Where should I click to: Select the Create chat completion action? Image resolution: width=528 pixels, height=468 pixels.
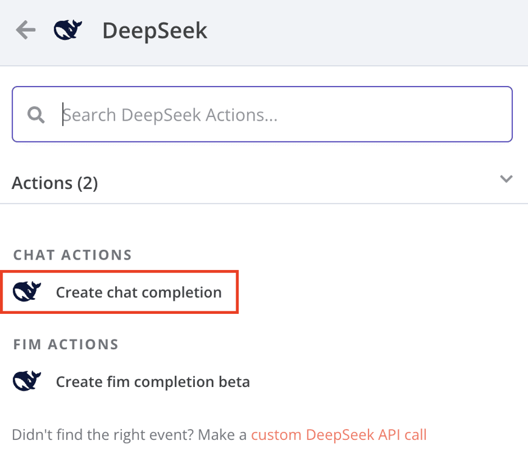tap(138, 292)
